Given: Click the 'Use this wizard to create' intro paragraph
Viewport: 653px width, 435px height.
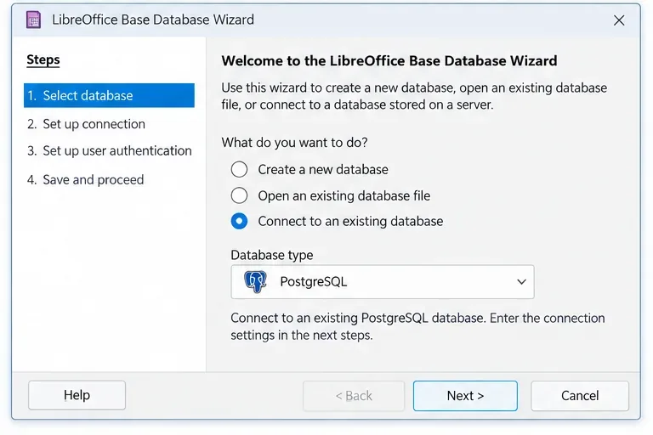Looking at the screenshot, I should click(414, 96).
